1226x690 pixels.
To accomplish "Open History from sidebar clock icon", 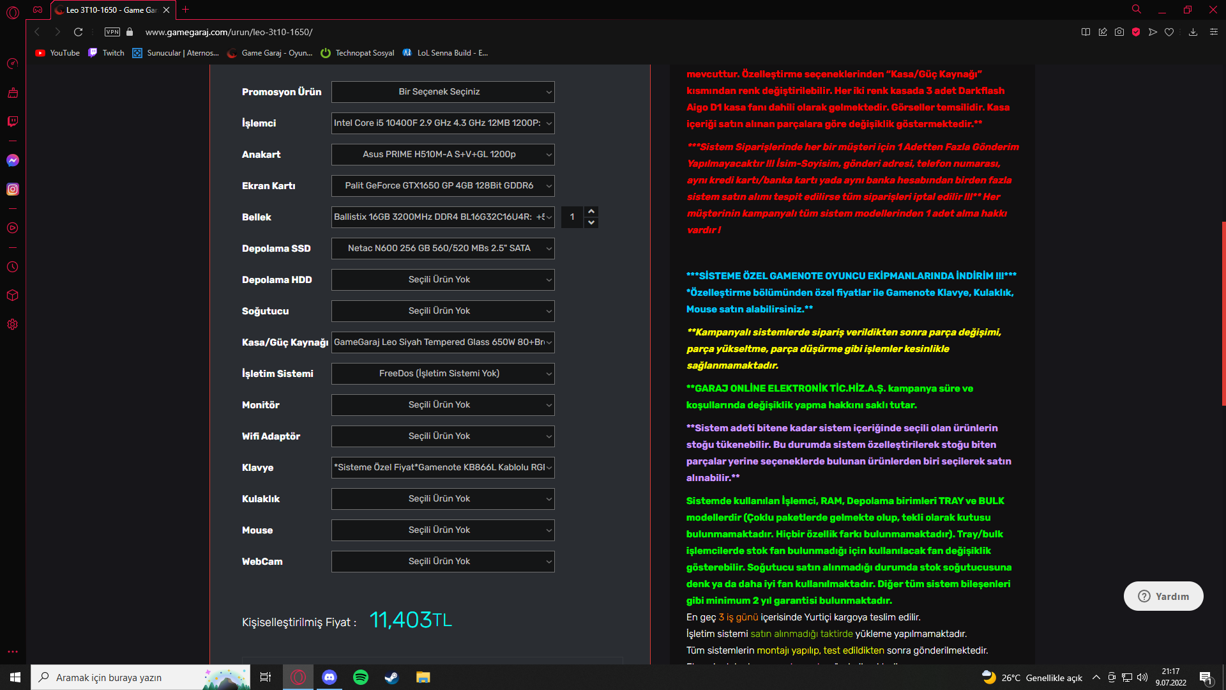I will 13,267.
